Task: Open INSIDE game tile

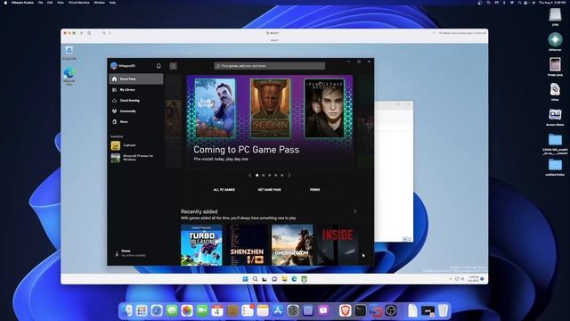Action: coord(338,245)
